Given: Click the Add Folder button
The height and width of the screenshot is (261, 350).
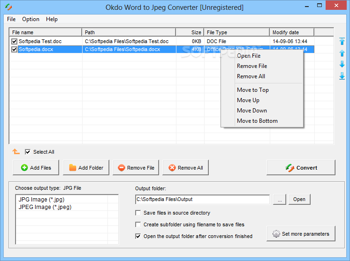Looking at the screenshot, I should click(86, 168).
